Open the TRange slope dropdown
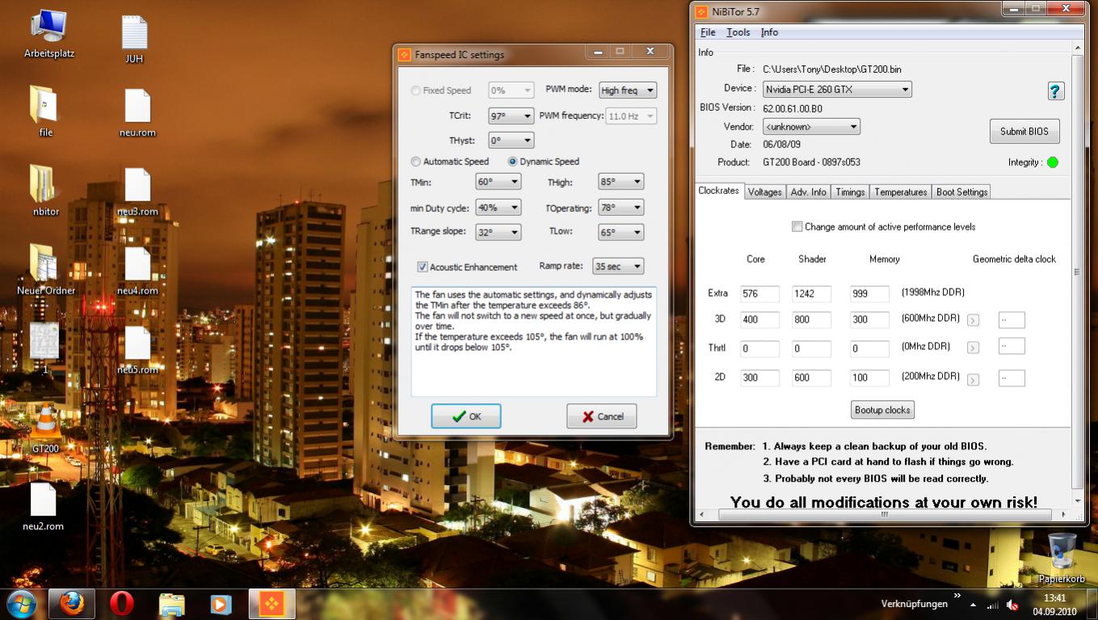Image resolution: width=1098 pixels, height=620 pixels. [x=498, y=232]
